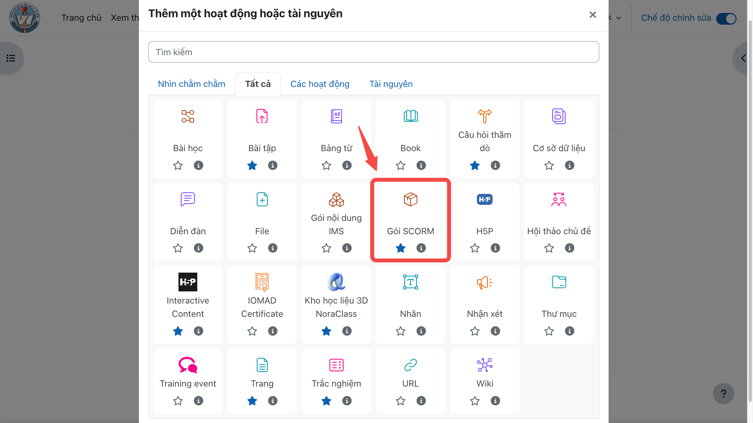Star Diễn đàn as favourite
Image resolution: width=753 pixels, height=423 pixels.
178,248
